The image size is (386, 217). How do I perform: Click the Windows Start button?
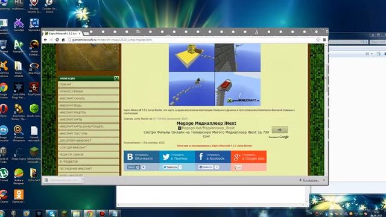(2, 213)
